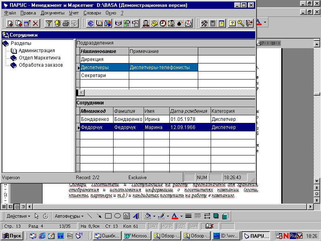321x241 pixels.
Task: Click the Пуск start button
Action: pyautogui.click(x=12, y=236)
